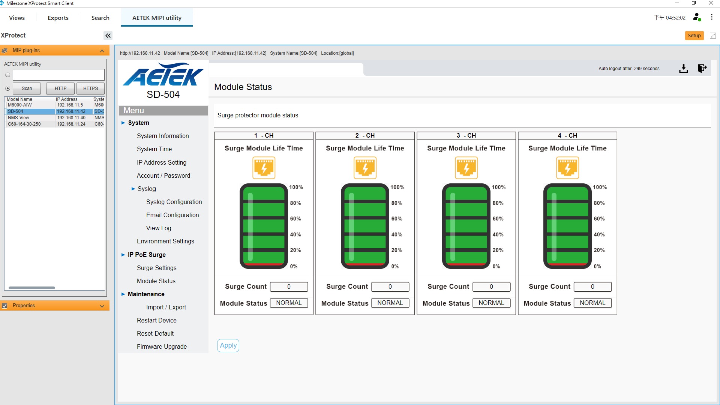Click the Apply button
This screenshot has width=720, height=405.
tap(228, 345)
